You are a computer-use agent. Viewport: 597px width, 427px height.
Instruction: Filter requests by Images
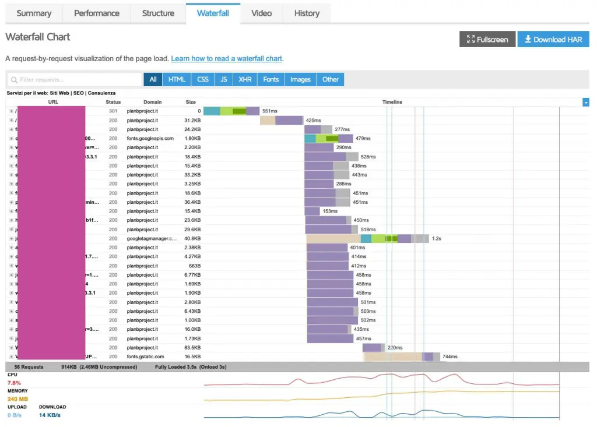[x=300, y=80]
